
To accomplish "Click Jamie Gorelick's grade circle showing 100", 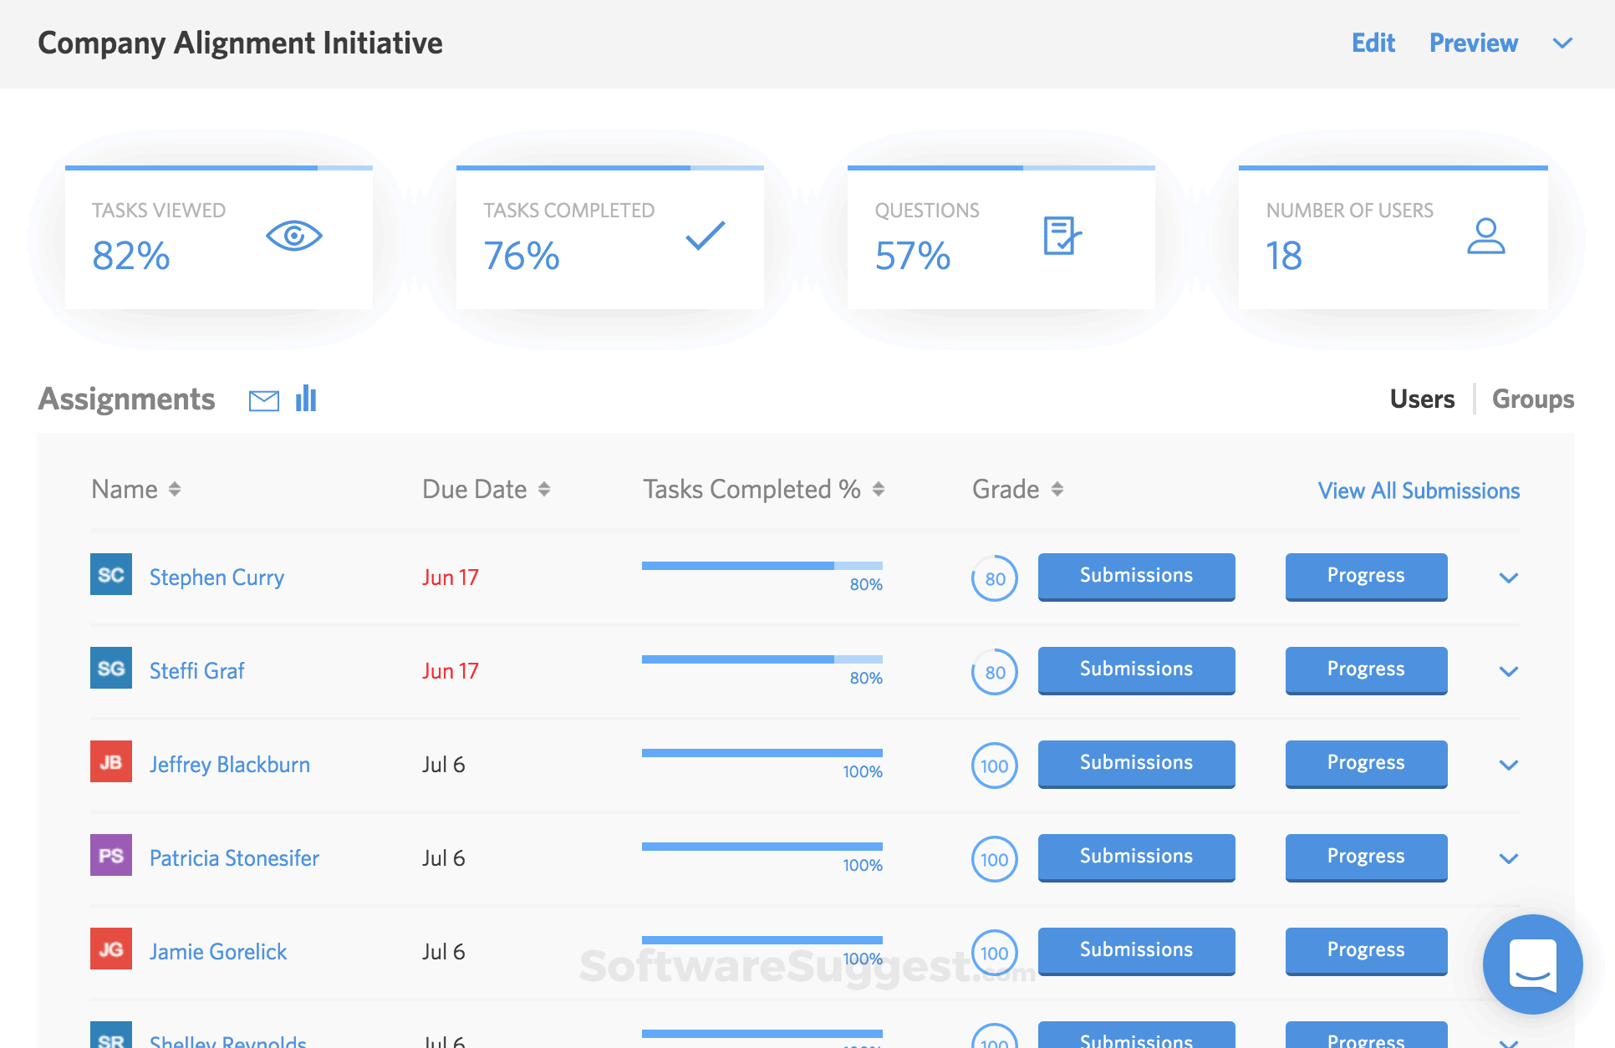I will pos(994,952).
